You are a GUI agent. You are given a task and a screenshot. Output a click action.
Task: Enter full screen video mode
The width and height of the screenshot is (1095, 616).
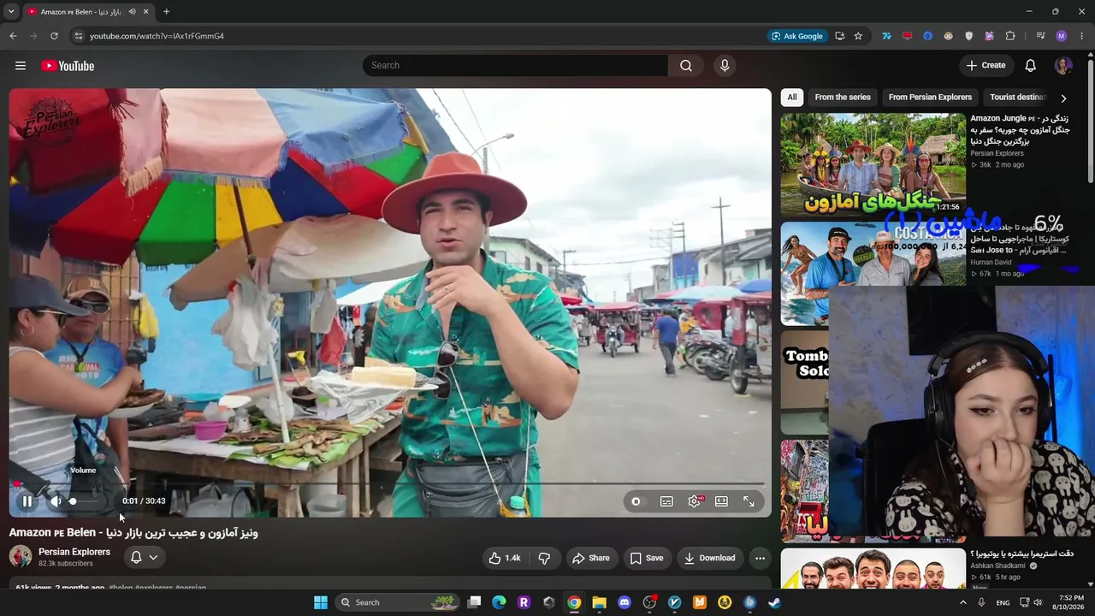coord(749,501)
